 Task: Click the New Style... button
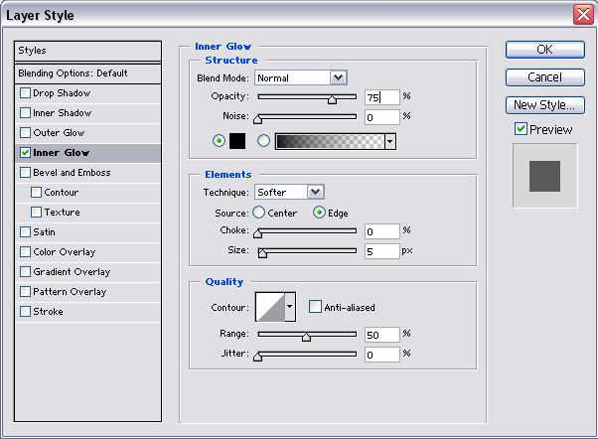tap(544, 104)
